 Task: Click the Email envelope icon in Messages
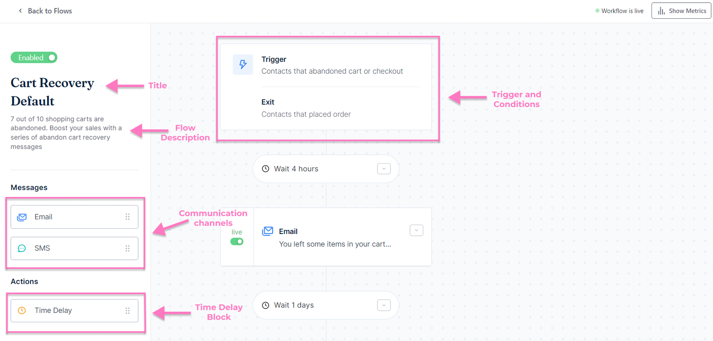(22, 217)
